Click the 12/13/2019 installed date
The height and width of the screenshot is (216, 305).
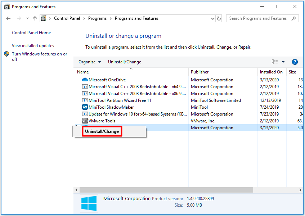pos(270,100)
